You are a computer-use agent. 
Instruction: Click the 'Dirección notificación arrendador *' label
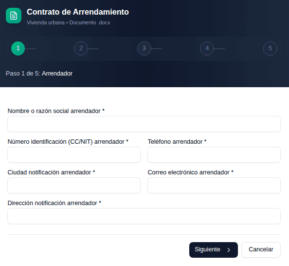(54, 203)
